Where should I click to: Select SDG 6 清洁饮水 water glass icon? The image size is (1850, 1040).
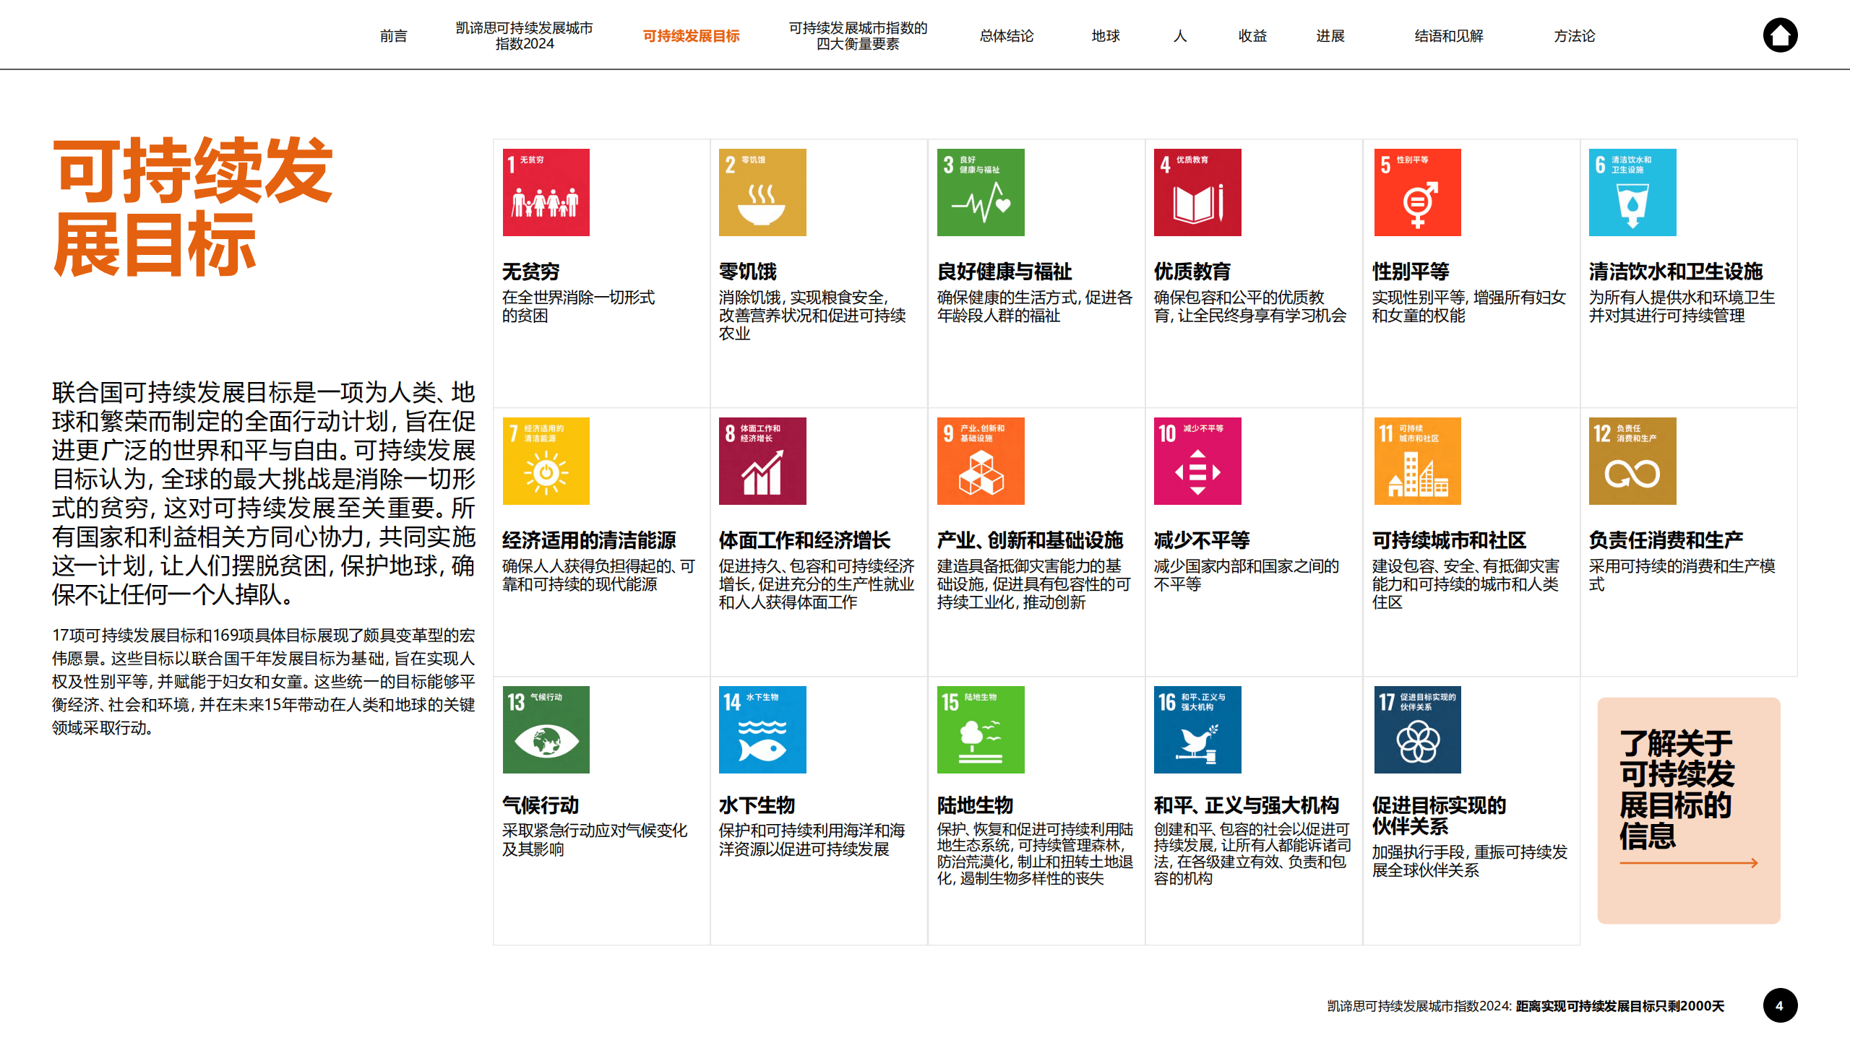coord(1632,192)
